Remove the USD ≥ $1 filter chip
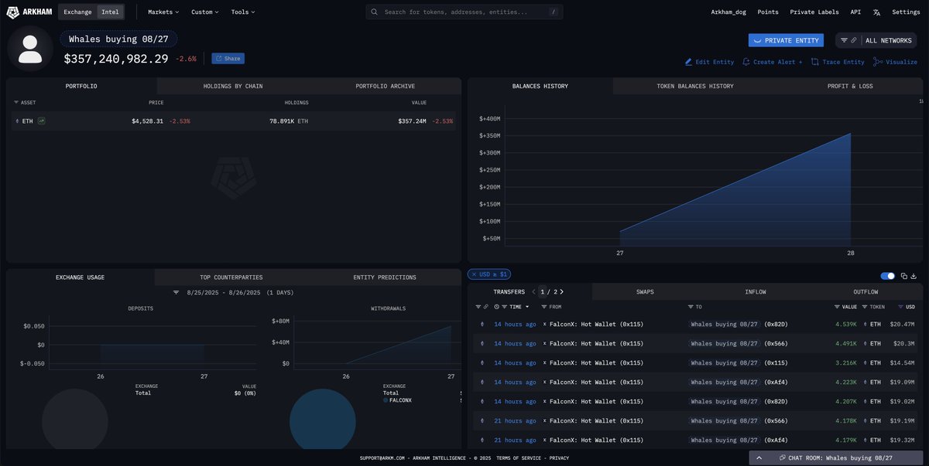This screenshot has height=466, width=929. point(474,274)
